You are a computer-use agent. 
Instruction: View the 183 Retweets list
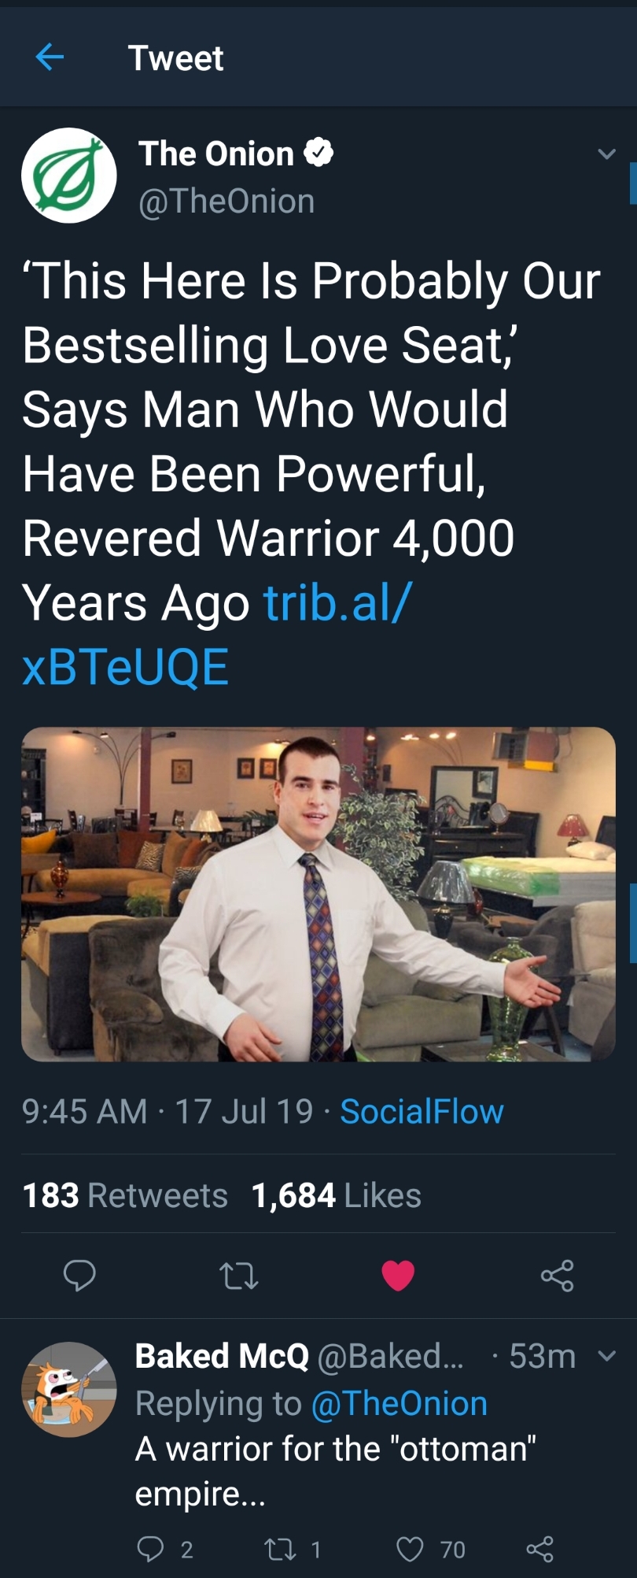click(x=125, y=1195)
